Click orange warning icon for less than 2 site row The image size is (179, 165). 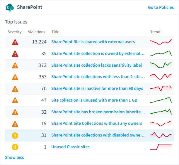click(15, 77)
